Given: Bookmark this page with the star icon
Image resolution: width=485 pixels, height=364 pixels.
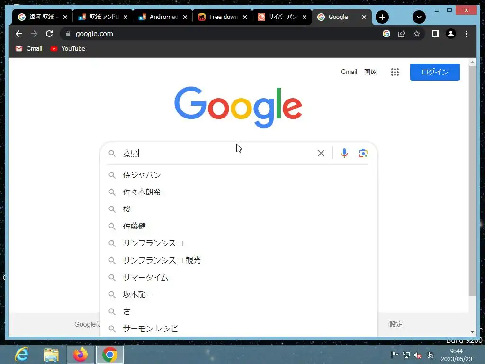Looking at the screenshot, I should pyautogui.click(x=417, y=34).
